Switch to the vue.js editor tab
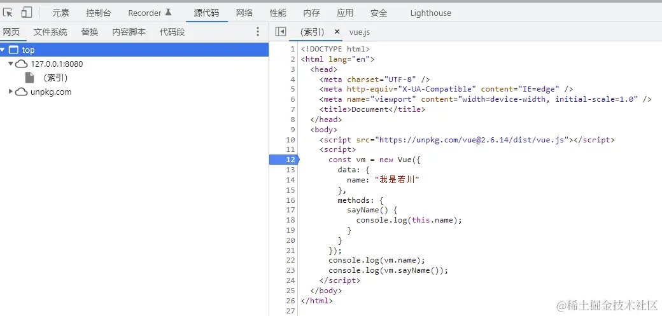This screenshot has height=316, width=662. pyautogui.click(x=360, y=32)
